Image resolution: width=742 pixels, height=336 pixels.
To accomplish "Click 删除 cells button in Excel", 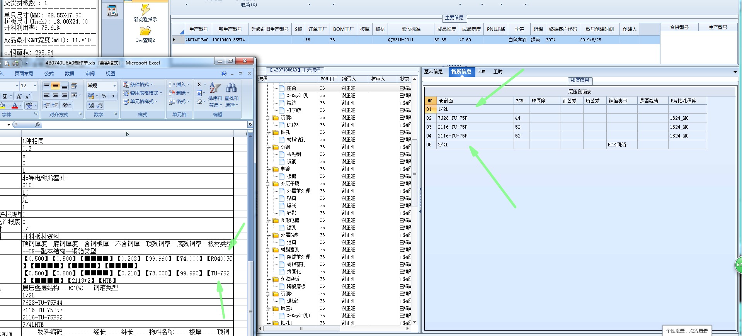I will pyautogui.click(x=179, y=93).
